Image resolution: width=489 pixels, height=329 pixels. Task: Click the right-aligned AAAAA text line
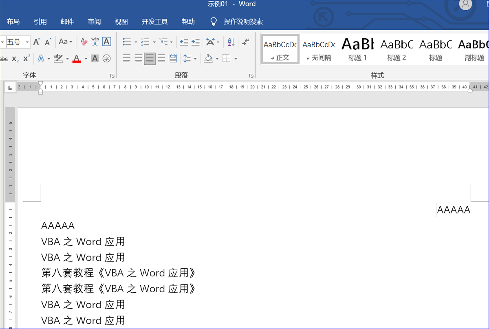pyautogui.click(x=454, y=210)
